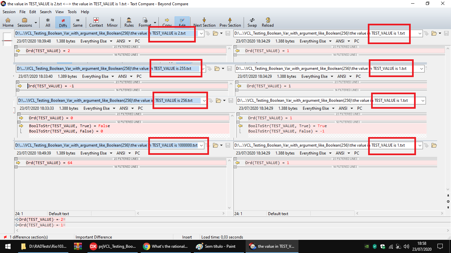Open path history dropdown for TEST_VALUE is 256.txt
The image size is (451, 253).
204,100
